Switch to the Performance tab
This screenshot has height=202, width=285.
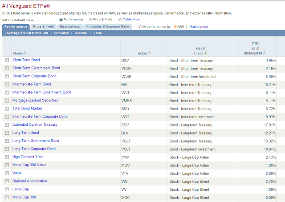[x=16, y=27]
